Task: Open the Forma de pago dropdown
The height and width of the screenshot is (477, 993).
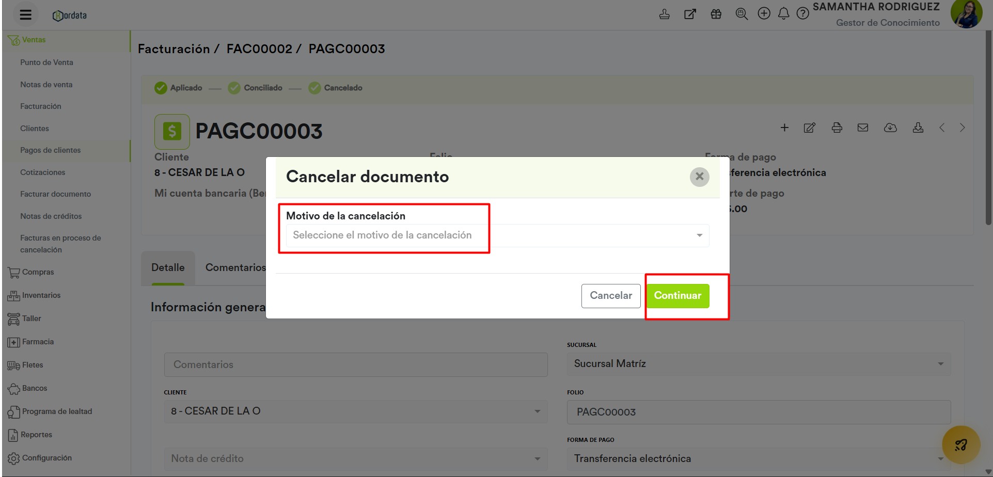Action: (759, 459)
